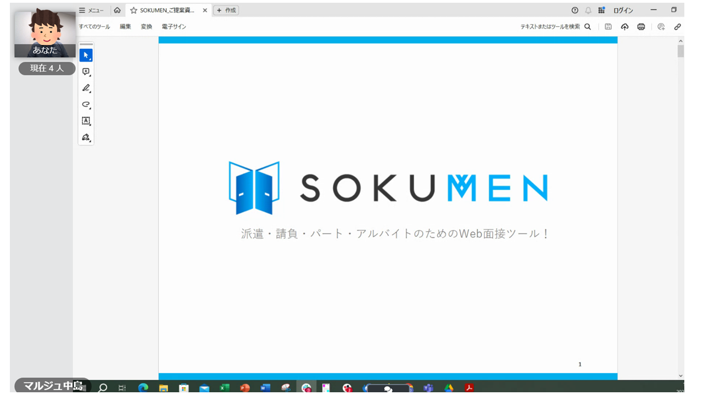Viewport: 703px width, 395px height.
Task: Open the apps grid icon
Action: point(601,10)
